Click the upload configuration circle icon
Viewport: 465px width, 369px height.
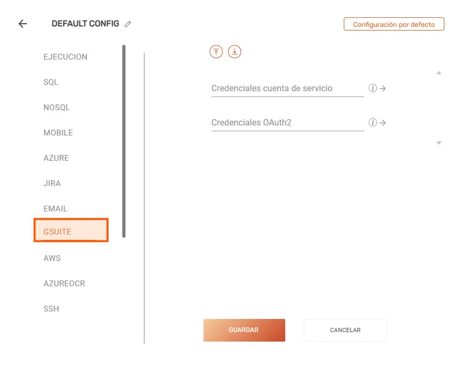point(216,52)
